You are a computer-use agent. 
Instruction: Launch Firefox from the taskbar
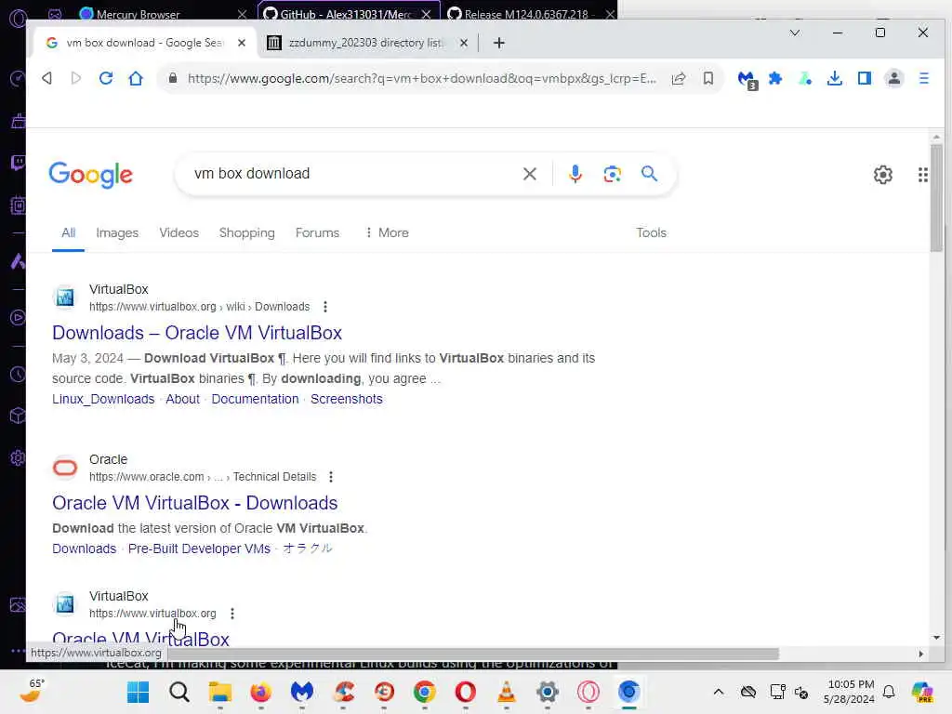[x=261, y=692]
